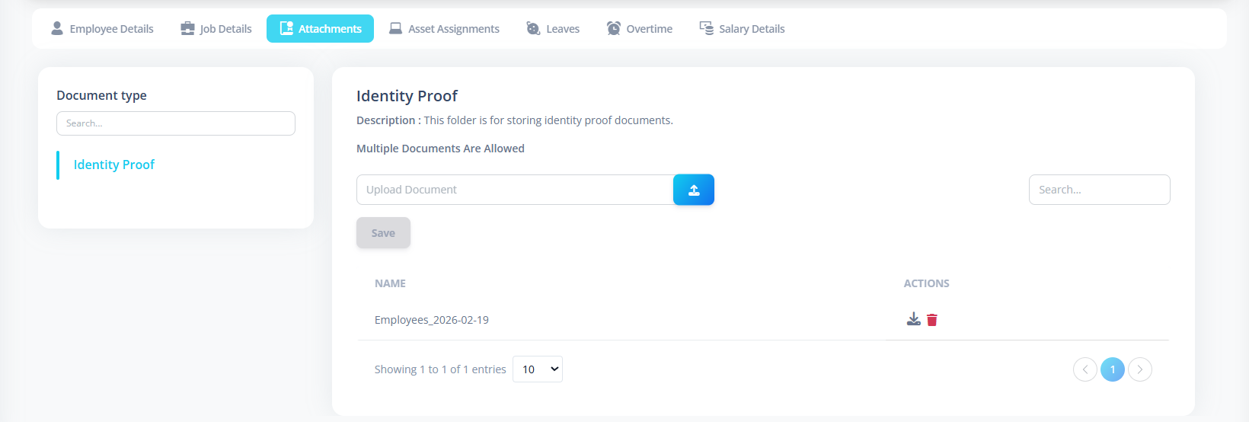Click the Identity Proof heading
Viewport: 1249px width, 422px height.
407,96
